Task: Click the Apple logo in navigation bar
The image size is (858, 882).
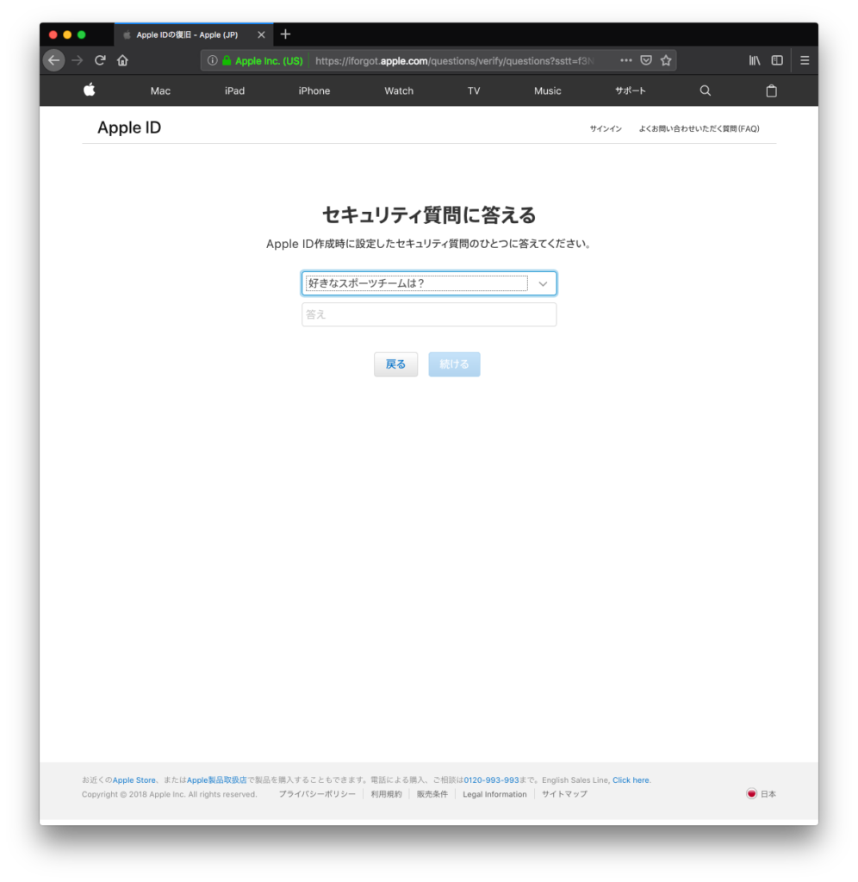Action: 89,90
